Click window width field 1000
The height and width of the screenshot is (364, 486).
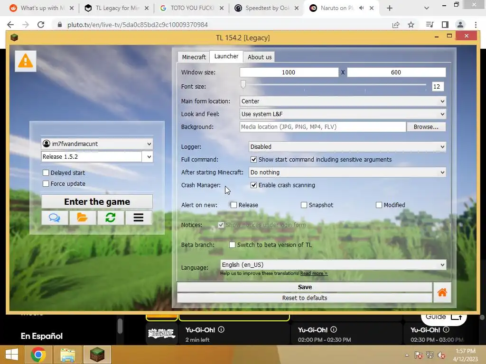pos(289,73)
